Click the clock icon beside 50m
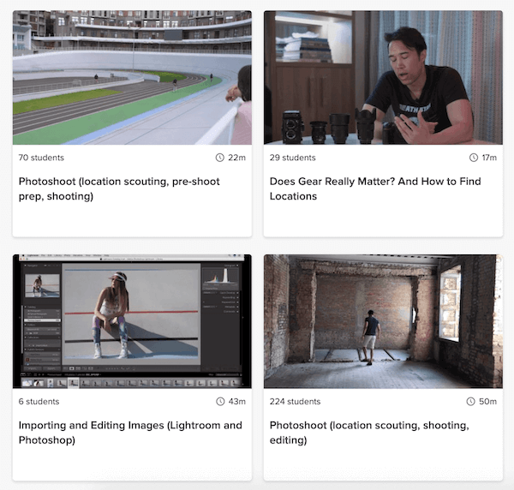Viewport: 514px width, 490px height. click(470, 402)
